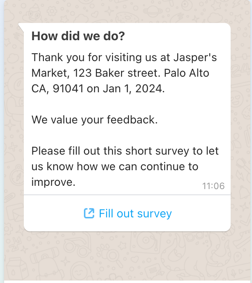Viewport: 252px width, 283px height.
Task: Open the Fill out survey link
Action: 127,213
